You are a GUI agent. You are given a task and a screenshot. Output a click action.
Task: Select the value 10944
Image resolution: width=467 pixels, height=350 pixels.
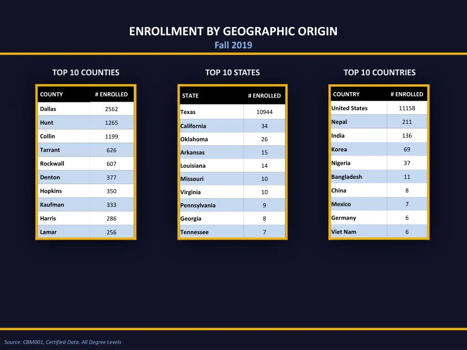[x=265, y=112]
